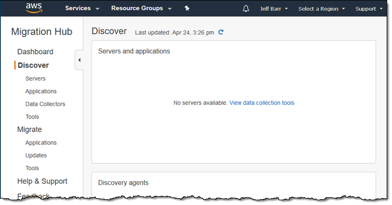Open Updates under Migrate
This screenshot has width=392, height=205.
pos(36,156)
